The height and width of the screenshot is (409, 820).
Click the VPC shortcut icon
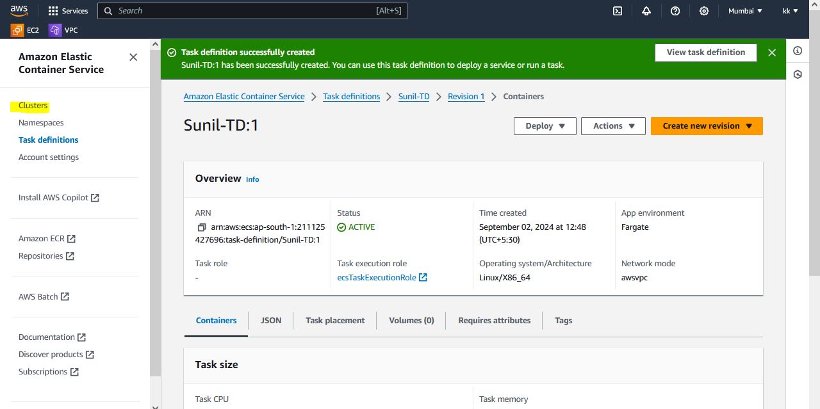[x=55, y=30]
